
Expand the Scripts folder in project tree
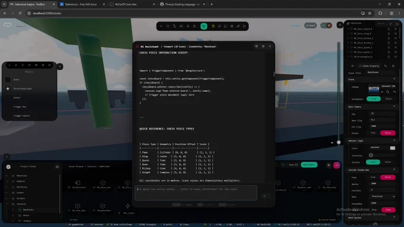[x=7, y=198]
